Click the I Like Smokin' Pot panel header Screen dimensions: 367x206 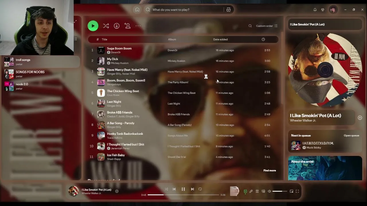pyautogui.click(x=307, y=25)
